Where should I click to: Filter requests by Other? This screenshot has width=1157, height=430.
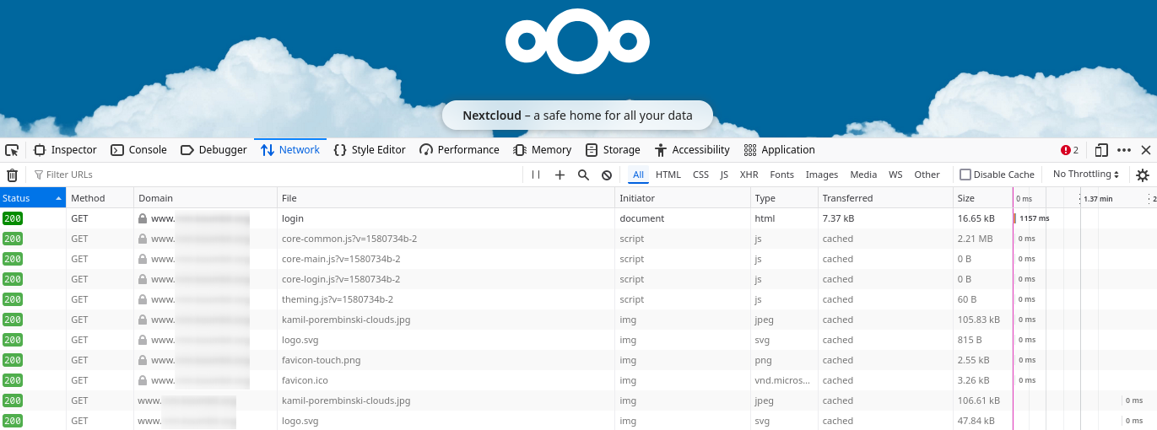coord(927,175)
